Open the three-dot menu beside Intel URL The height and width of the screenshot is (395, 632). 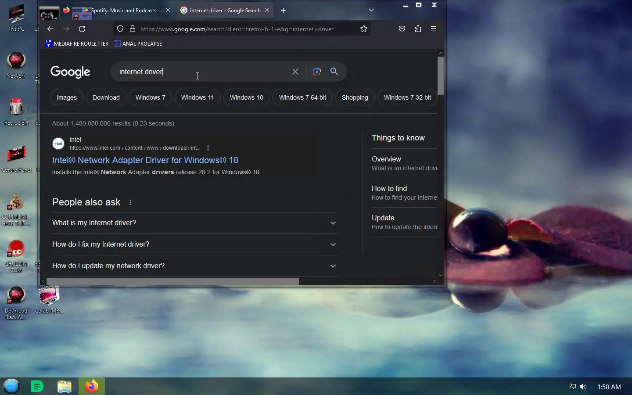[x=208, y=148]
